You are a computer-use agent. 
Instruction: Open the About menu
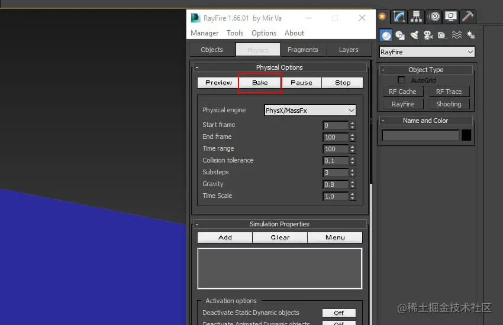[294, 33]
